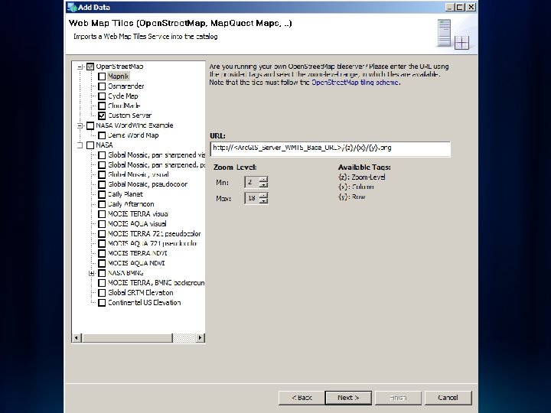Screen dimensions: 551x413
Task: Tick the Daily Planet checkbox
Action: click(102, 194)
